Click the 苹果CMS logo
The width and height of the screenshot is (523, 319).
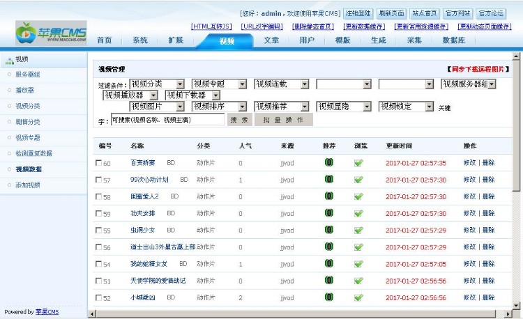51,33
